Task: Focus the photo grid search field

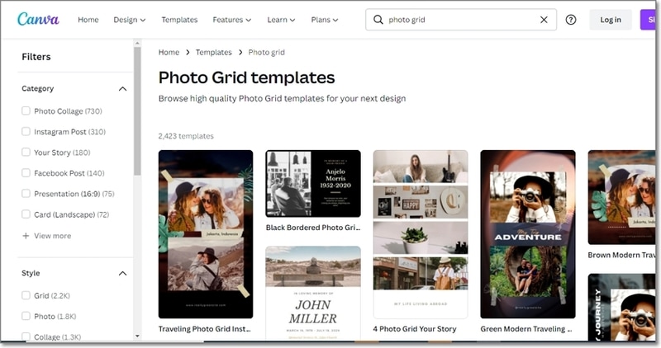Action: click(461, 20)
